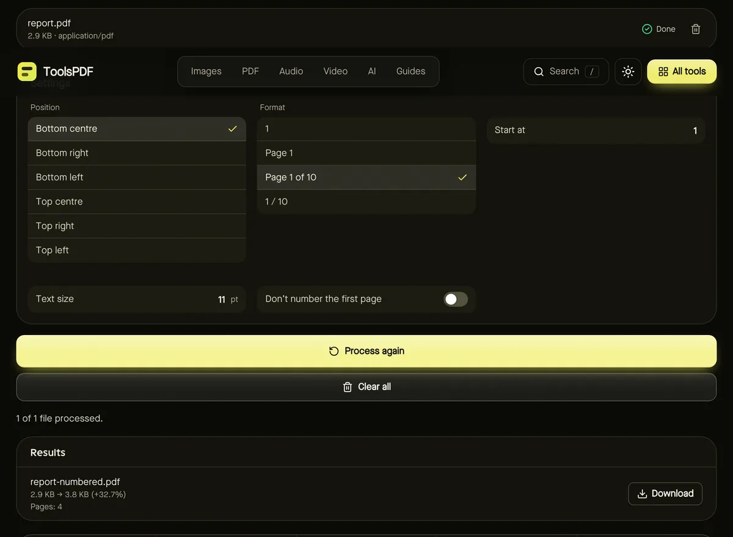Open the PDF menu
This screenshot has width=733, height=537.
pos(250,71)
